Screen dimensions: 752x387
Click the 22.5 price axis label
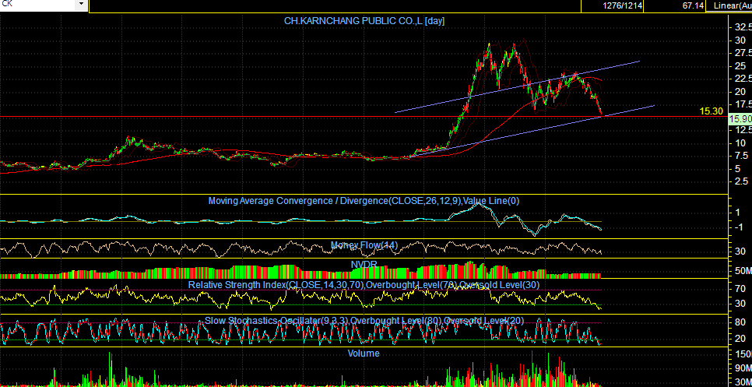743,79
